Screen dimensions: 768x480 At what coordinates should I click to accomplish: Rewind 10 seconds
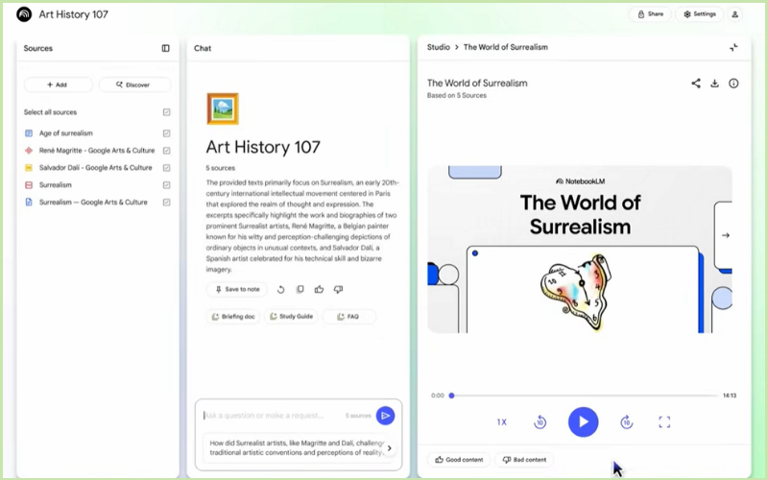(540, 421)
